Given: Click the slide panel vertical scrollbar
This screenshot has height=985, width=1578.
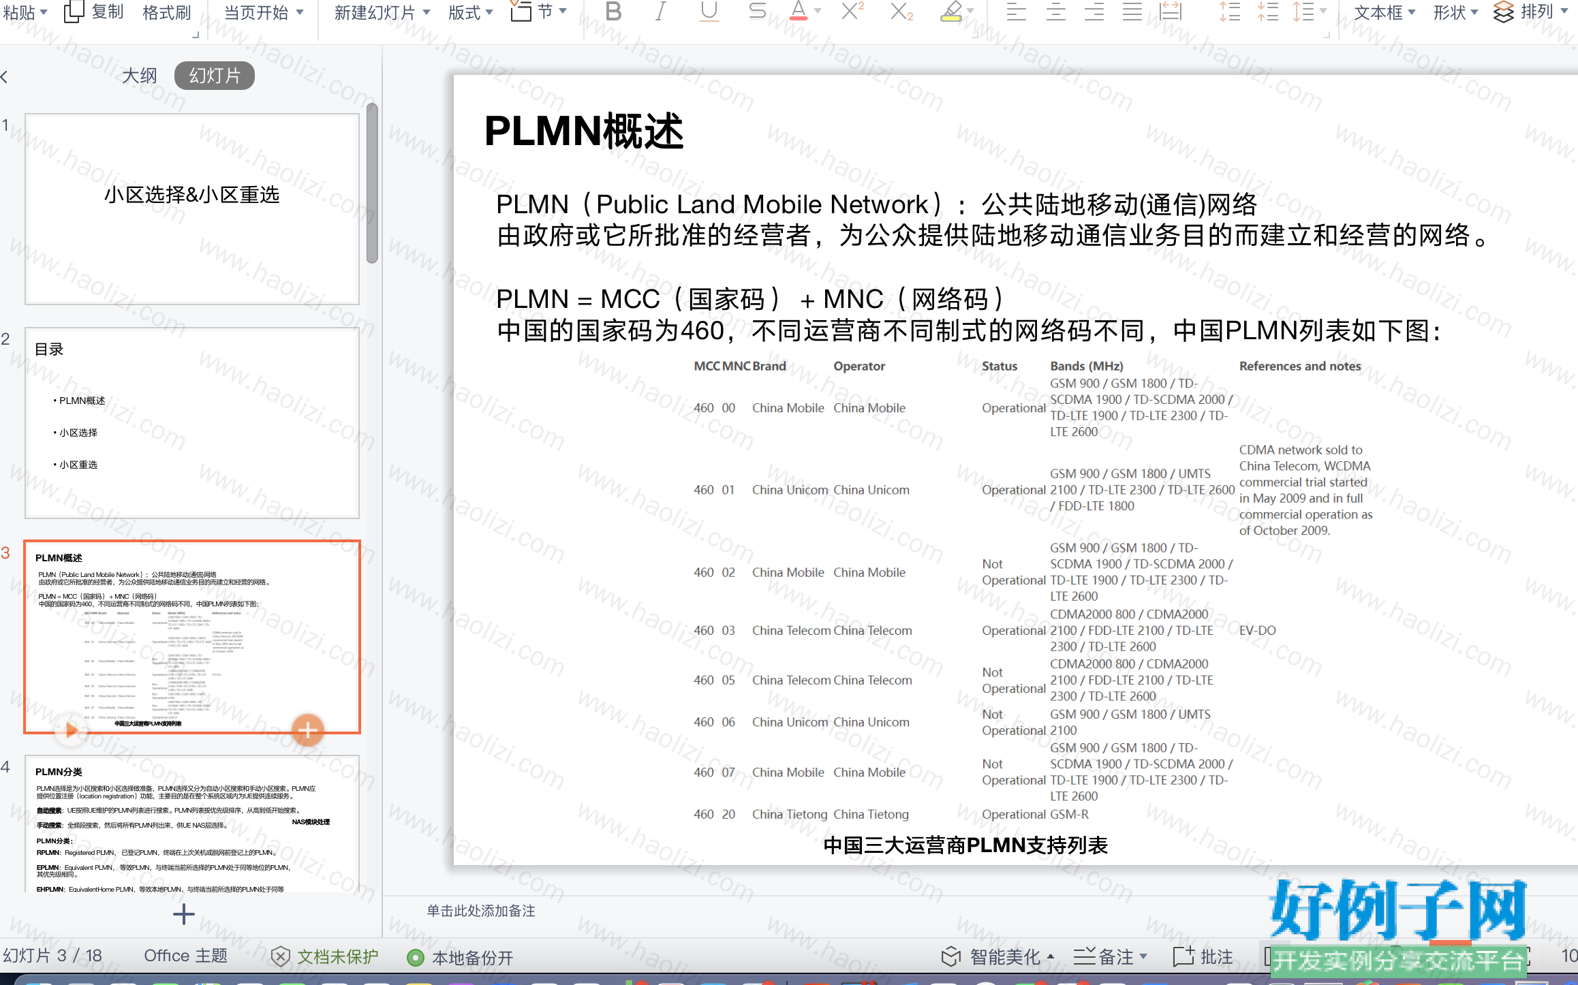Looking at the screenshot, I should (x=372, y=183).
